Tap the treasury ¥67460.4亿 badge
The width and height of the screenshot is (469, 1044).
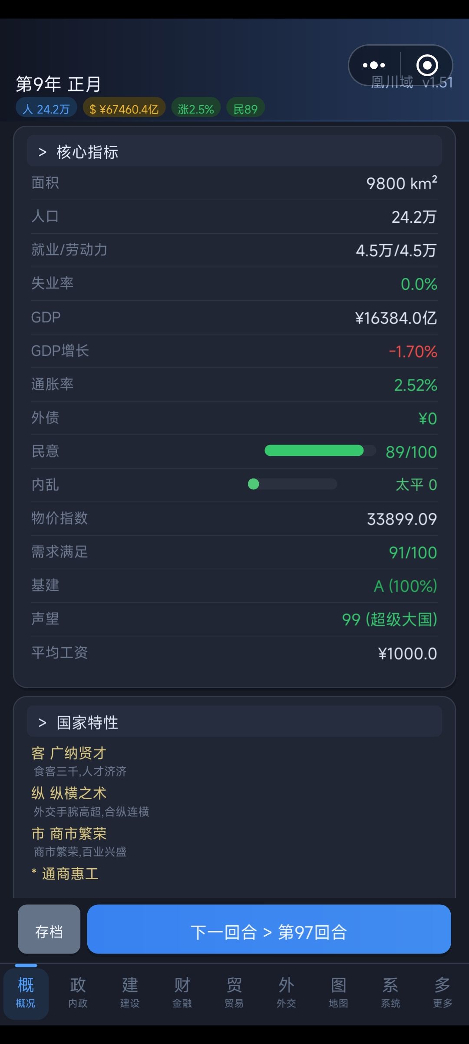pos(124,109)
